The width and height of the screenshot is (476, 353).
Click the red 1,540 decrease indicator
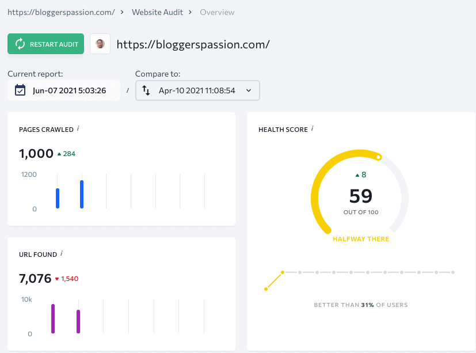[67, 279]
